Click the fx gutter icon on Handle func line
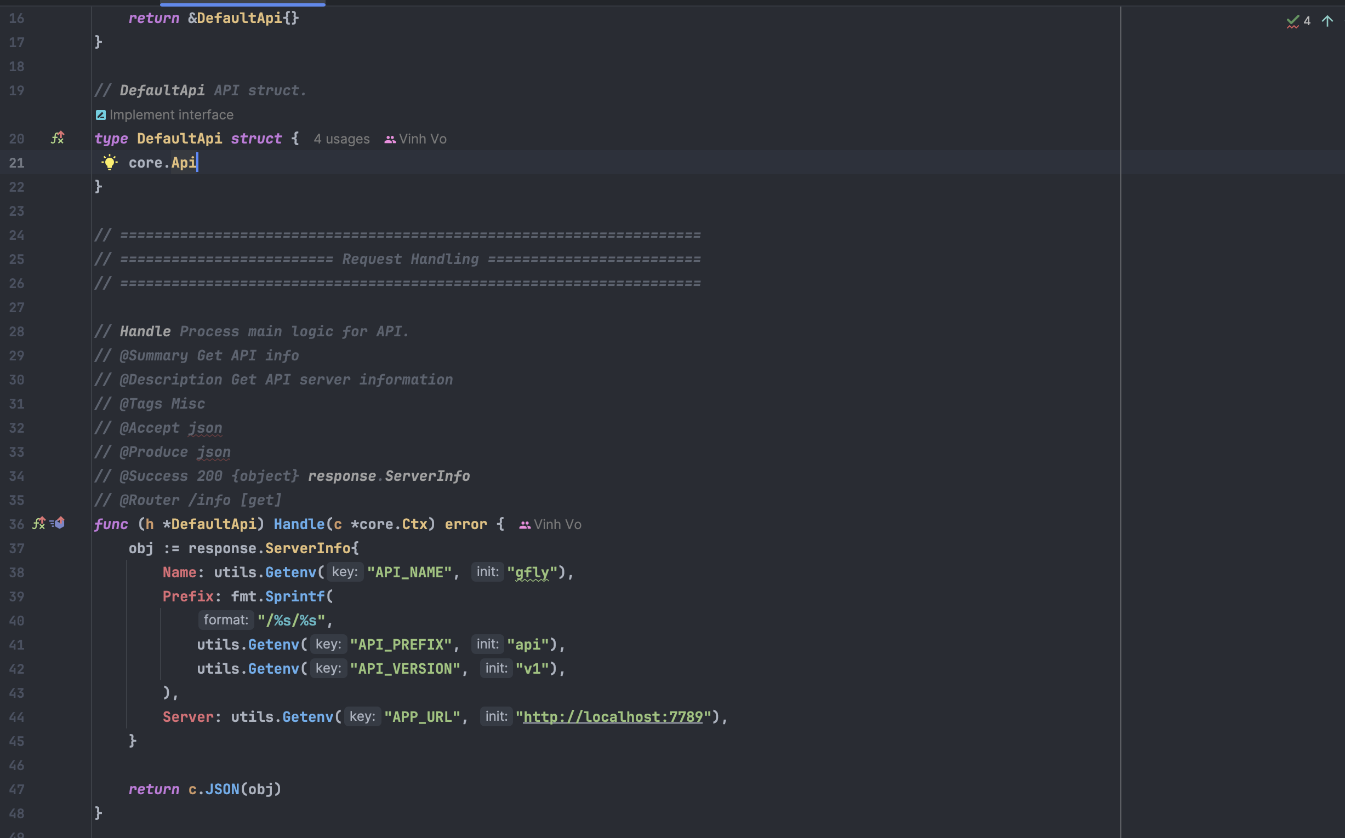 tap(39, 523)
